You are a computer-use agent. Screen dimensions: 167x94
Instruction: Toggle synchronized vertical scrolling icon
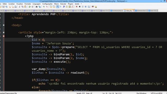[x=51, y=7]
